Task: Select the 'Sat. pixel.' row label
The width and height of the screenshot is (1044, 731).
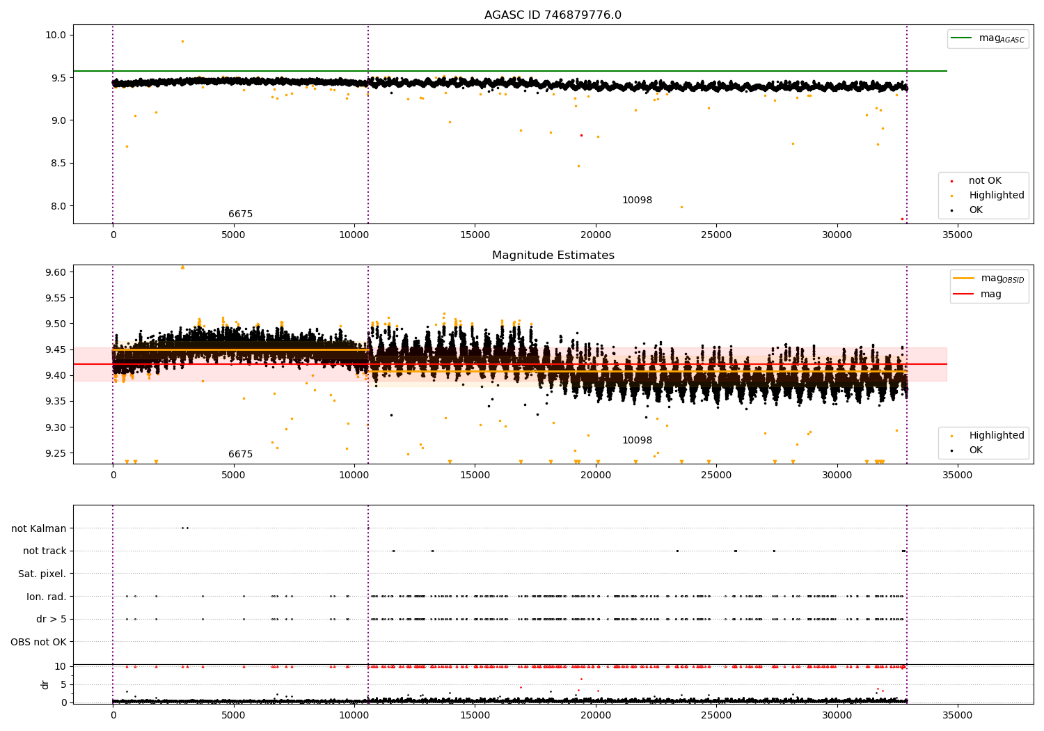Action: point(42,574)
